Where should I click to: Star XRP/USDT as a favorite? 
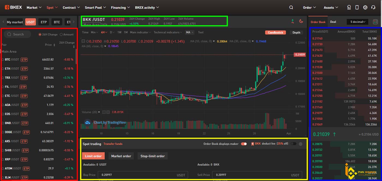[3, 159]
